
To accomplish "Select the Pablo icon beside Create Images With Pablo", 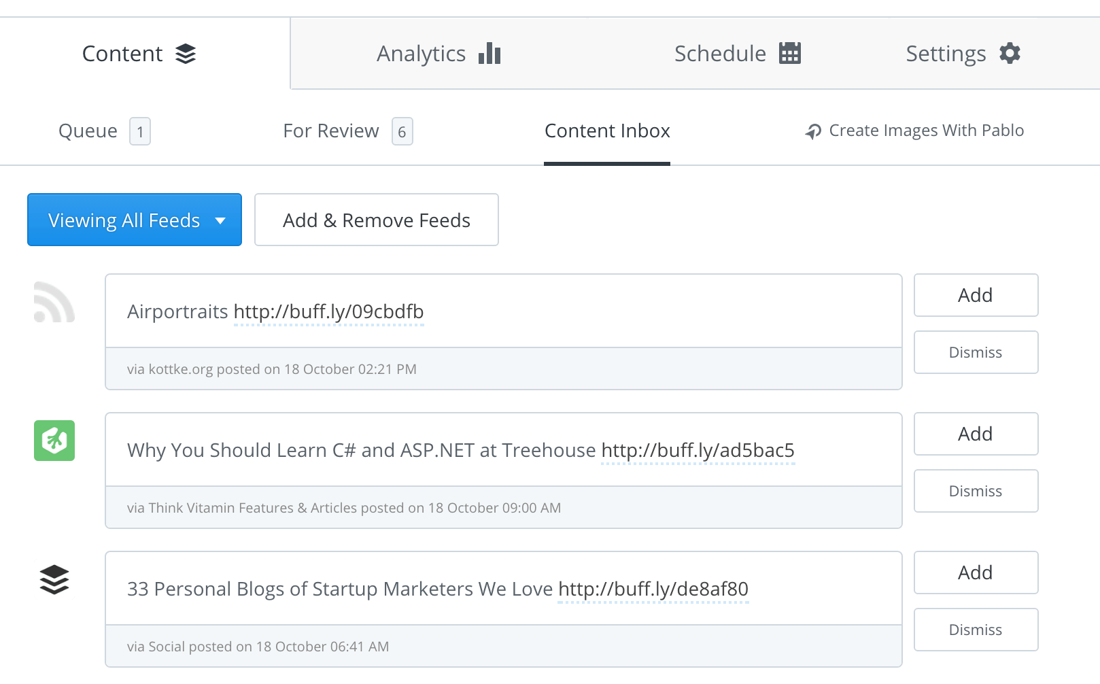I will [x=813, y=130].
